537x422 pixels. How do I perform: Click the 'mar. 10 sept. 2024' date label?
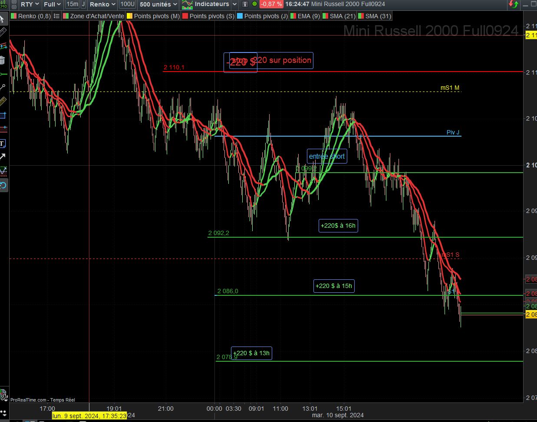[338, 415]
